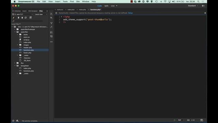Expand the images folder
The width and height of the screenshot is (218, 123).
(x=17, y=45)
